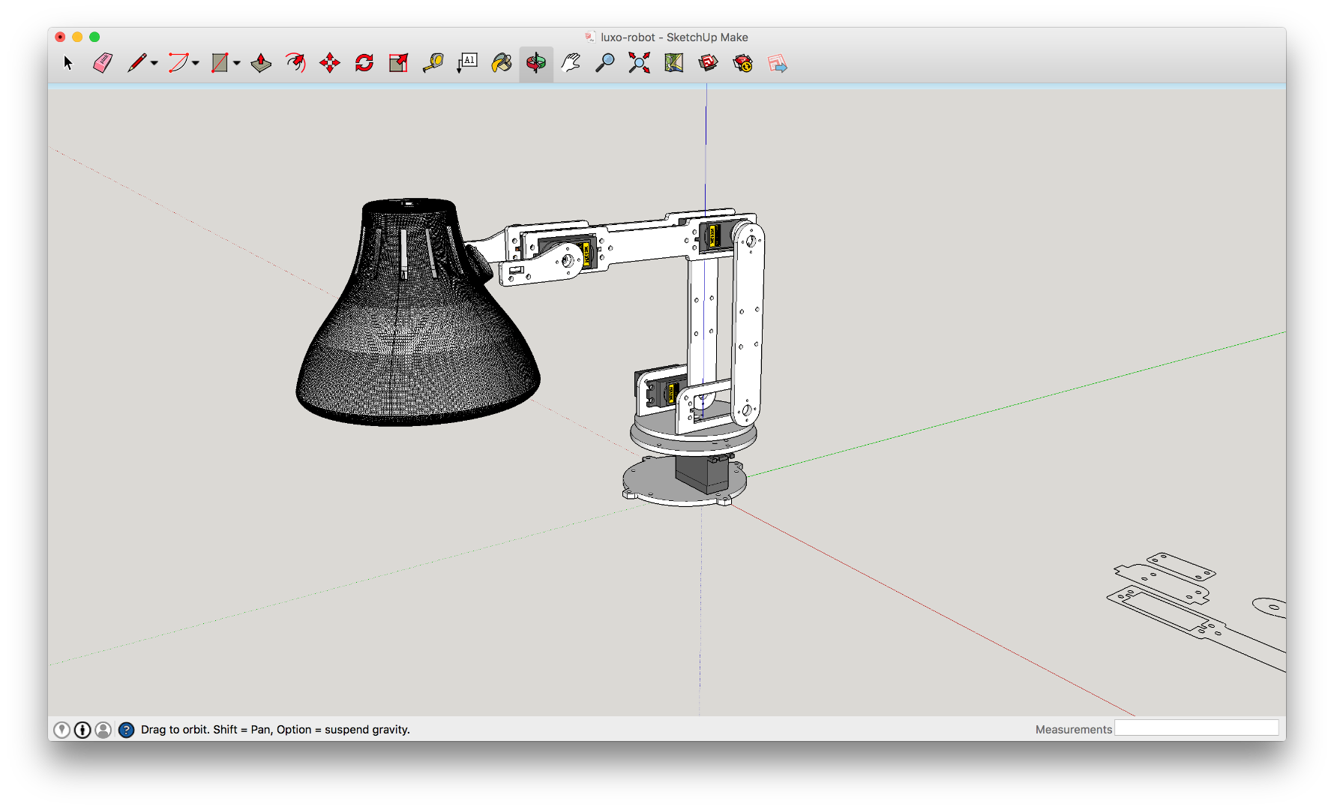
Task: Select the Text label tool
Action: click(x=467, y=64)
